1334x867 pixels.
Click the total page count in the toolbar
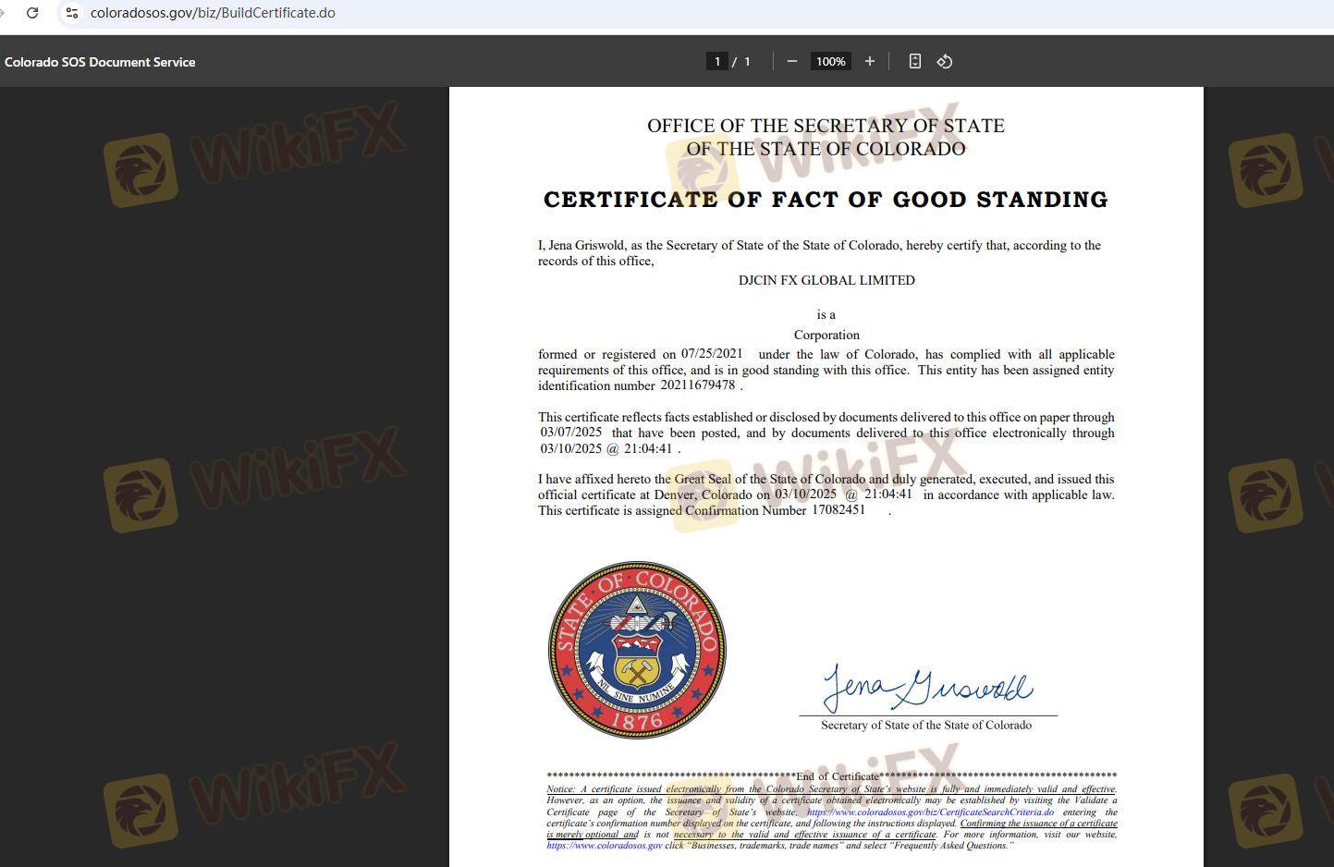point(747,61)
